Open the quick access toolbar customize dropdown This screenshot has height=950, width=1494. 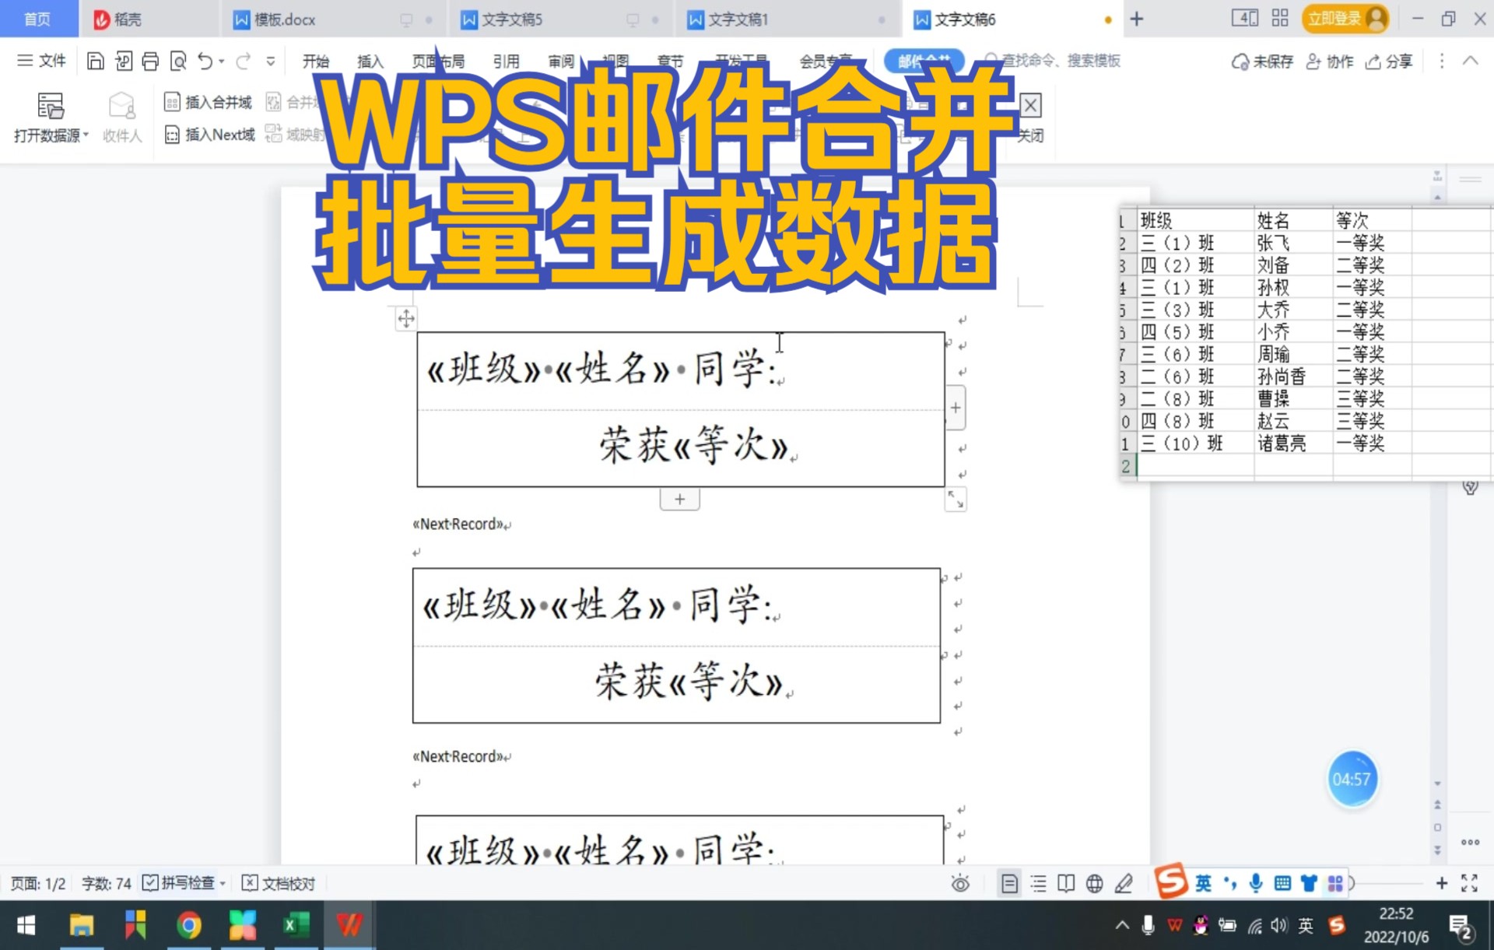pos(270,61)
